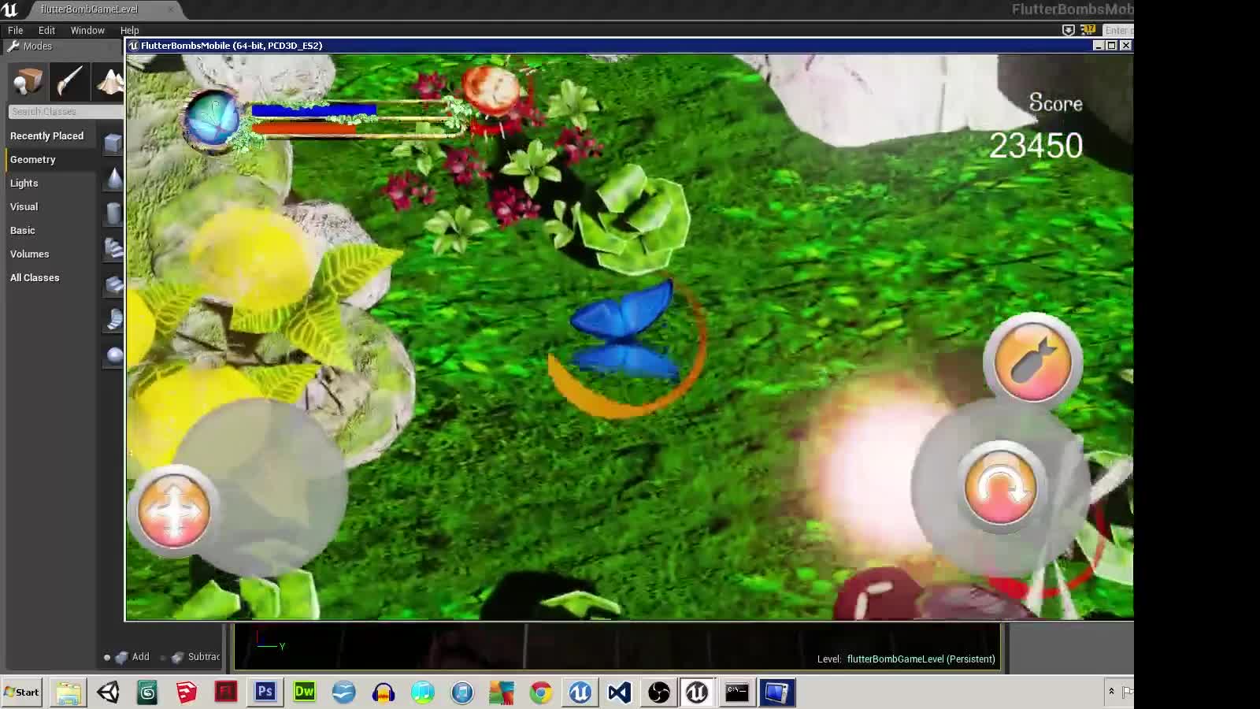Select the Paint brush mode

(x=69, y=81)
